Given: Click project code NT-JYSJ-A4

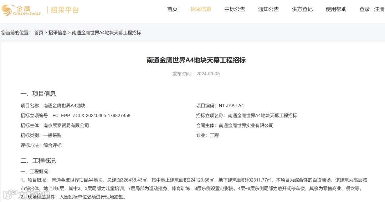Looking at the screenshot, I should click(x=231, y=106).
